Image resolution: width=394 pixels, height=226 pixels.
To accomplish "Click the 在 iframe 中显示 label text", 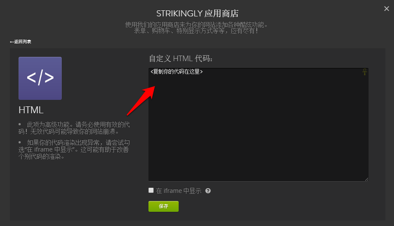I will coord(179,191).
